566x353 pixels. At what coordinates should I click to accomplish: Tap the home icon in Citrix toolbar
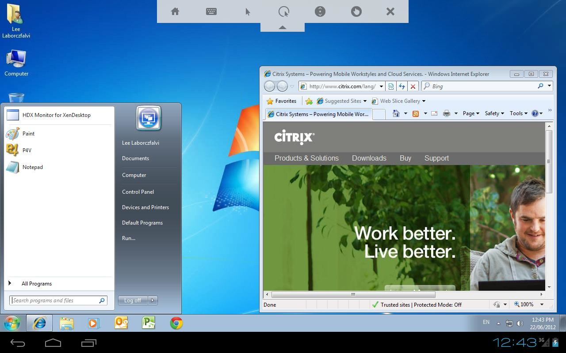[175, 11]
